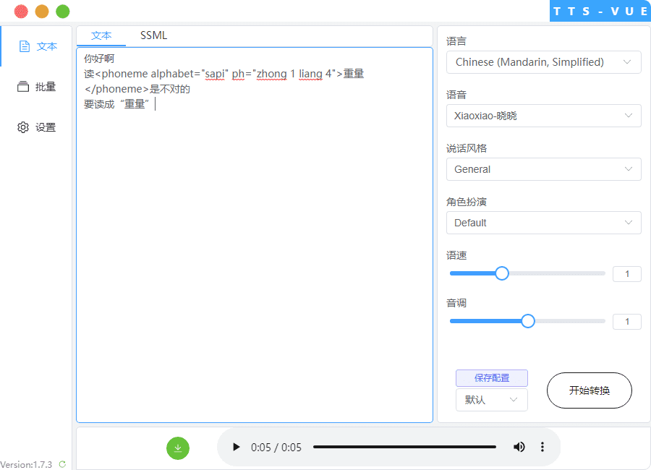Image resolution: width=651 pixels, height=470 pixels.
Task: Switch to 批量 batch mode in sidebar
Action: (36, 86)
